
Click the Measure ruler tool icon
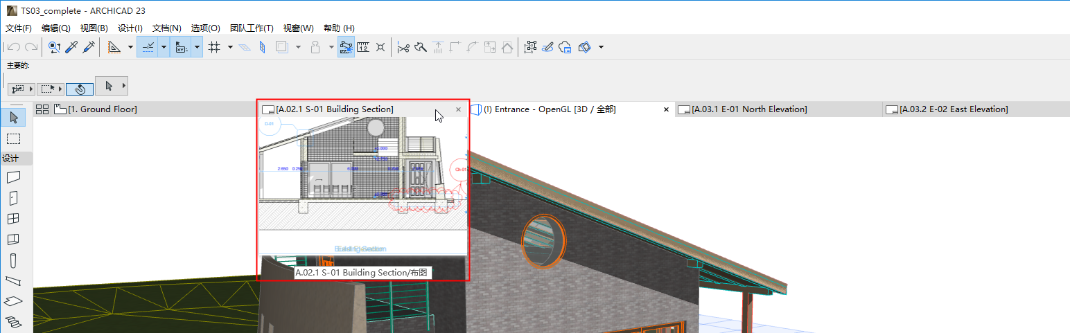364,47
